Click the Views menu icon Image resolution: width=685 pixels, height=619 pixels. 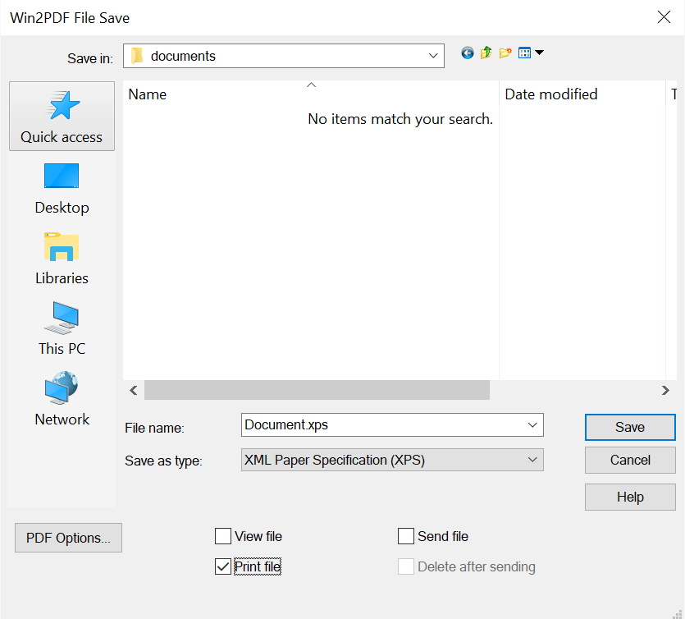(x=523, y=53)
